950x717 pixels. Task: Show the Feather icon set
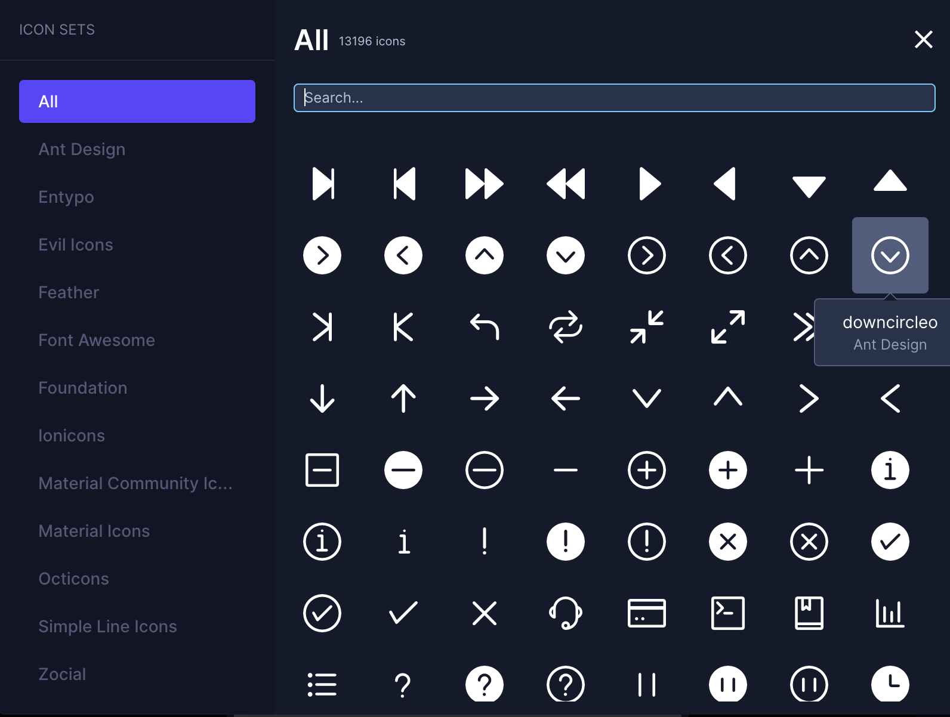(69, 292)
